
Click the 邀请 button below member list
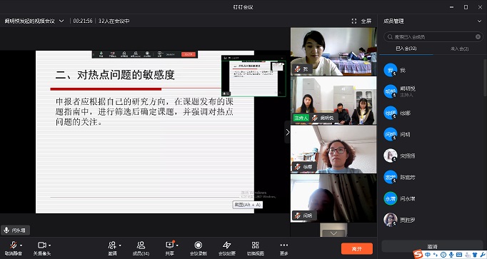coord(432,246)
